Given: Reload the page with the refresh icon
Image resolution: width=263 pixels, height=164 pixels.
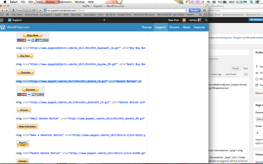Looking at the screenshot, I should (186, 10).
